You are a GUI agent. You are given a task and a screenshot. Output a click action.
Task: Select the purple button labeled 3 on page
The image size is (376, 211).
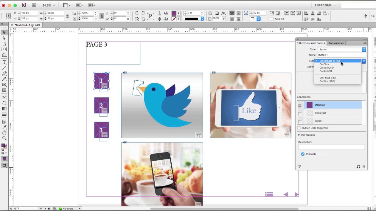101,130
